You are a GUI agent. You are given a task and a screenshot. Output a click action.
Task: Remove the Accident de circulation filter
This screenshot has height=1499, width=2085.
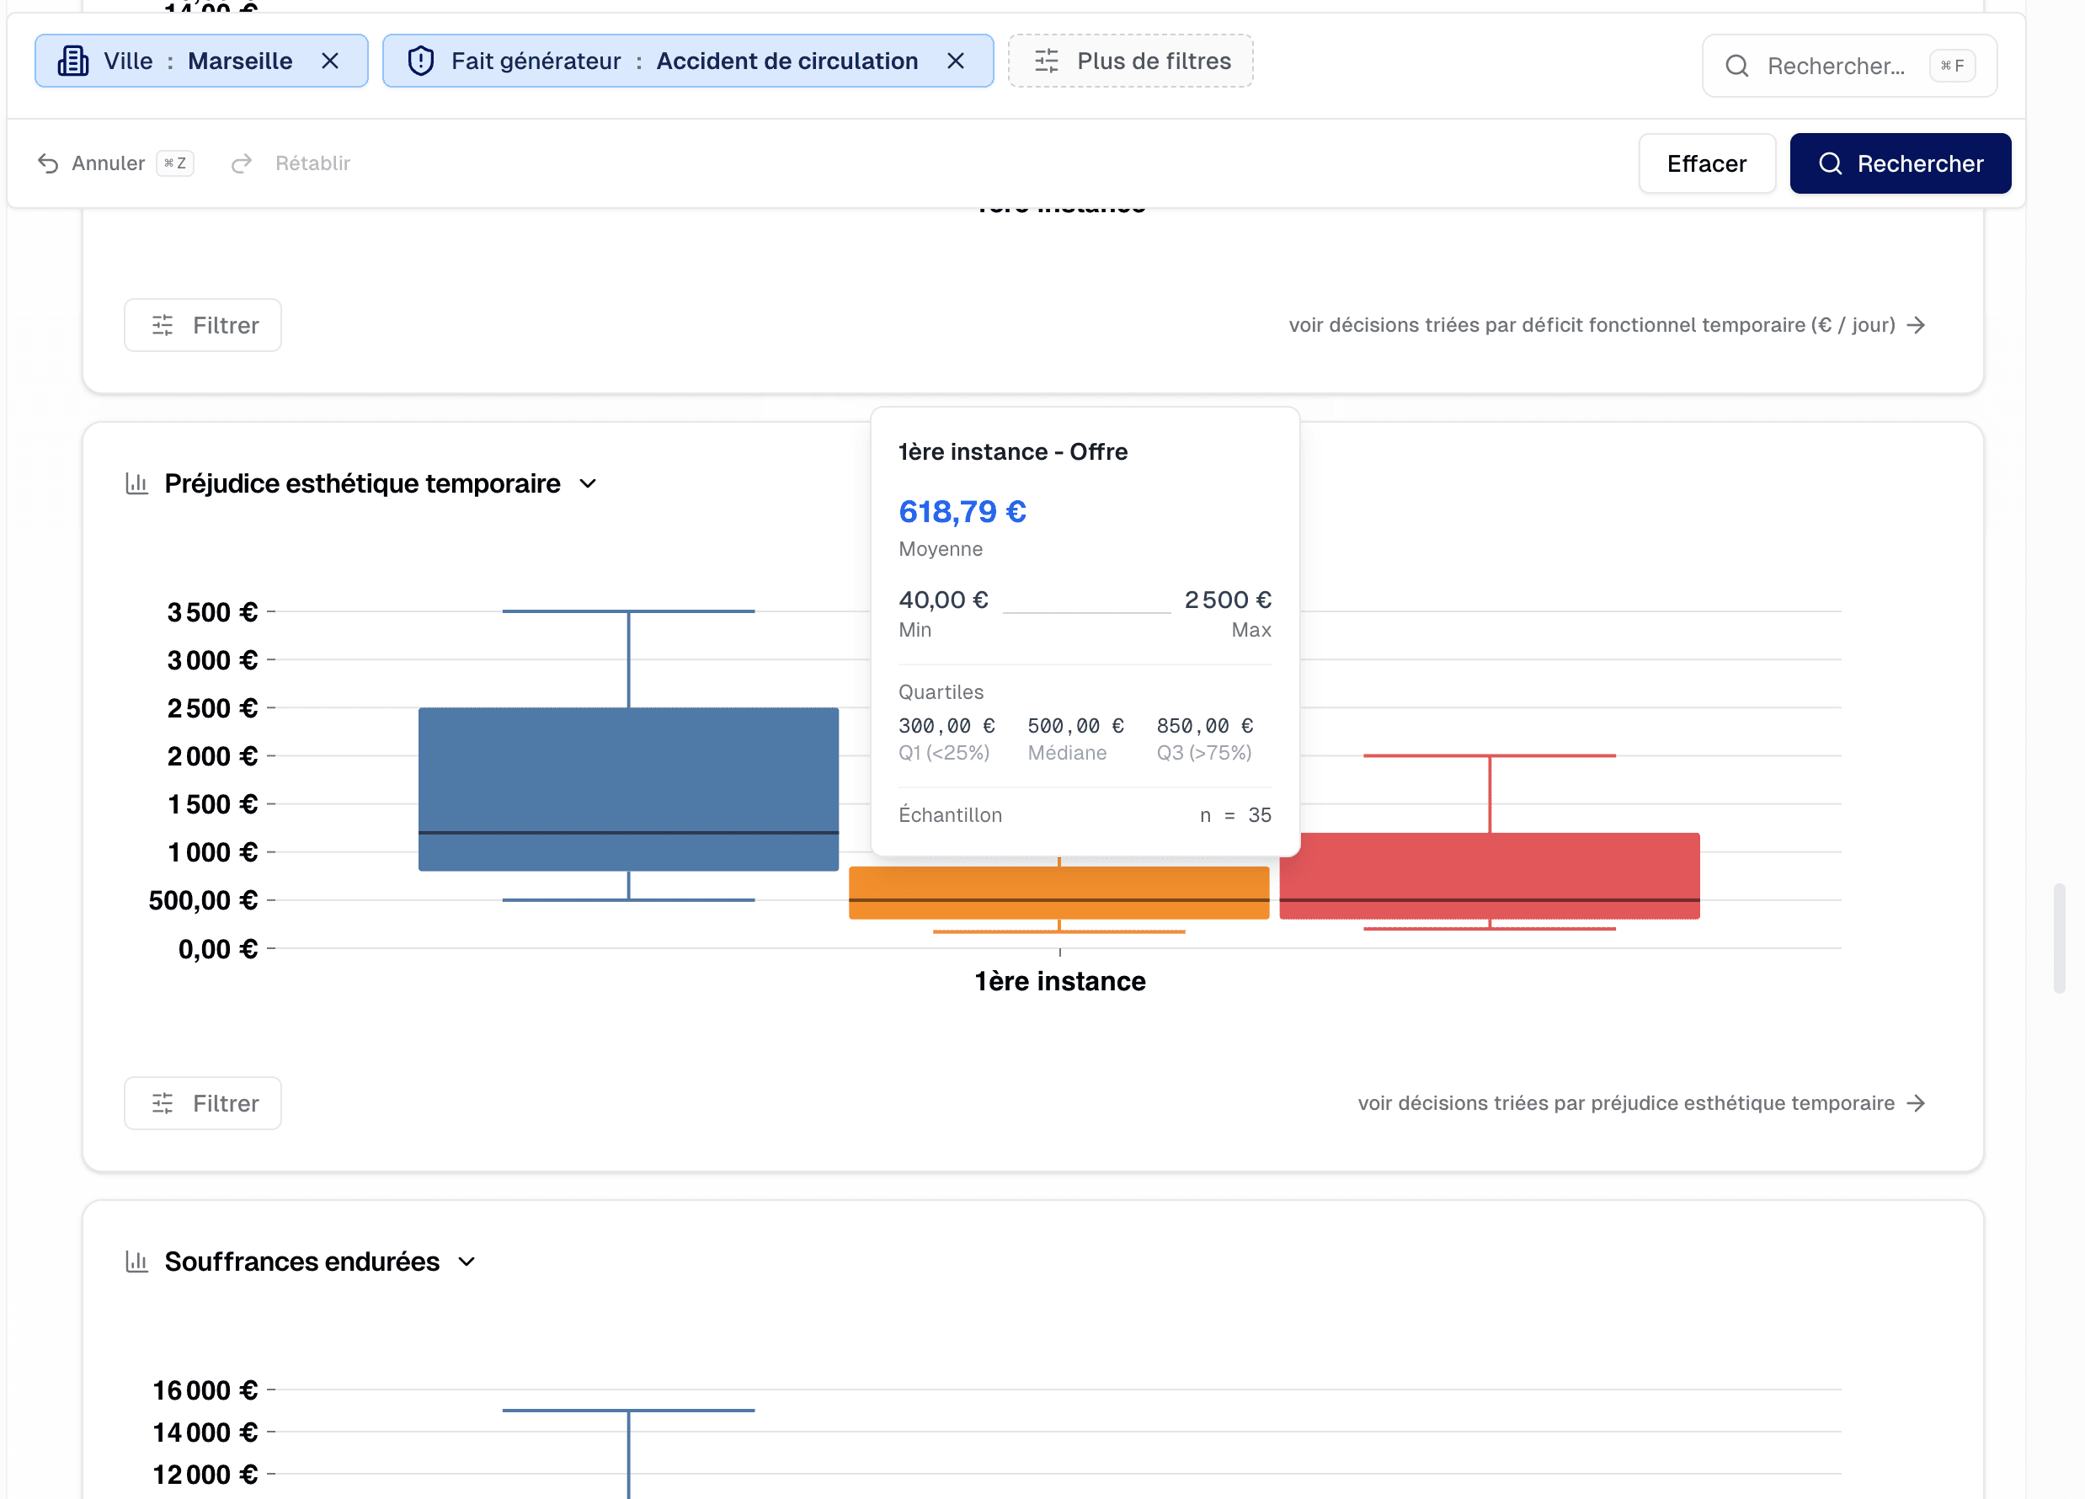[x=955, y=61]
